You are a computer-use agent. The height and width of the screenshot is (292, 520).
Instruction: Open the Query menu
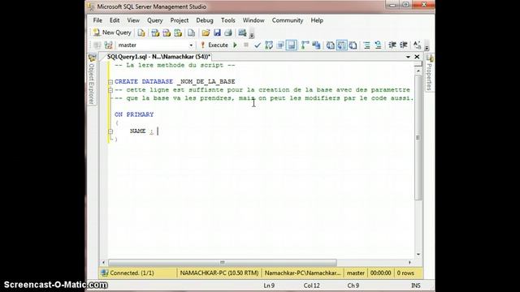pos(155,20)
